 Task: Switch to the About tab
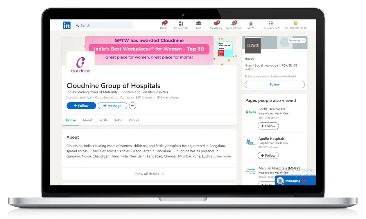tap(87, 120)
